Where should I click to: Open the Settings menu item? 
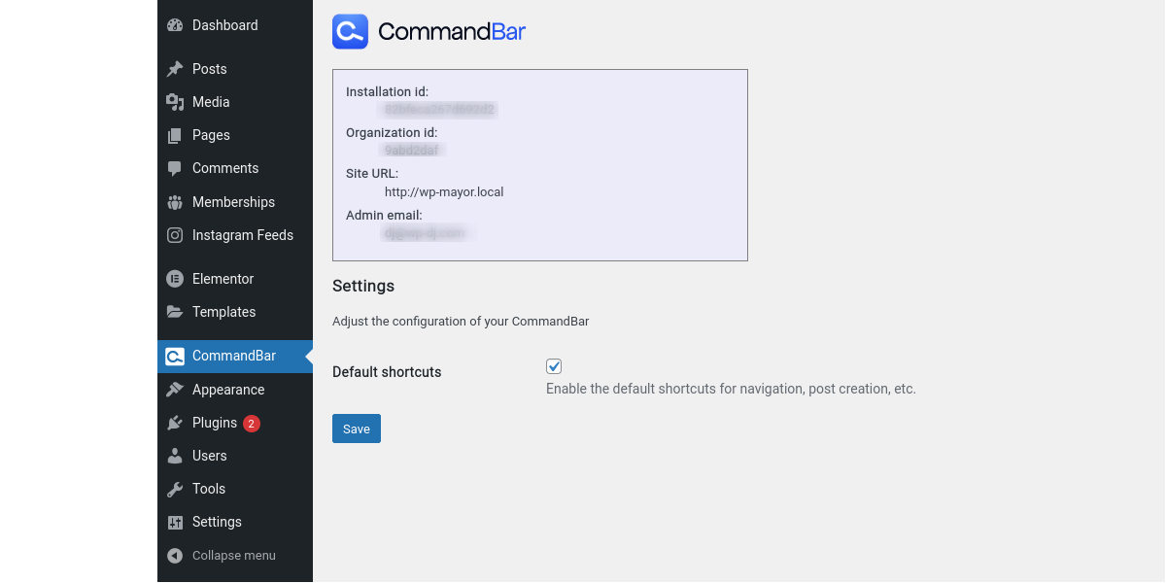235,522
